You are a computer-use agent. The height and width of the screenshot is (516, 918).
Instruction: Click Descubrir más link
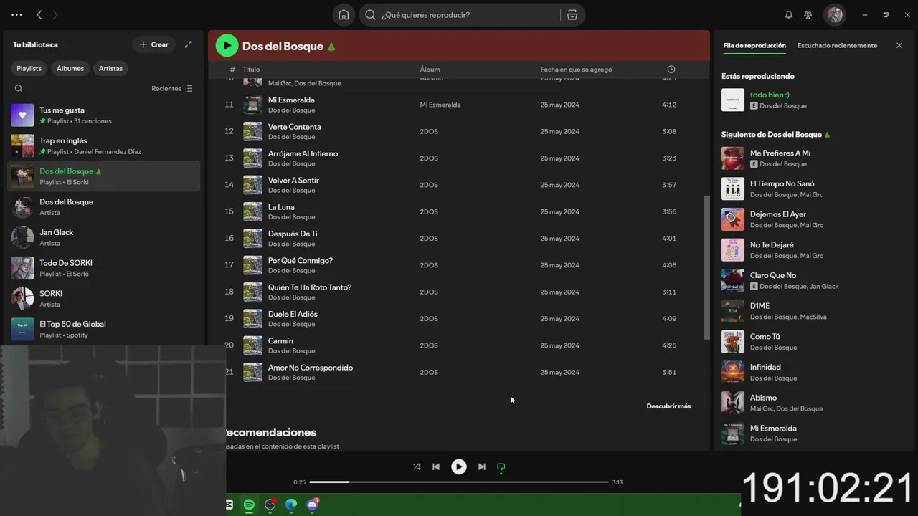[668, 406]
